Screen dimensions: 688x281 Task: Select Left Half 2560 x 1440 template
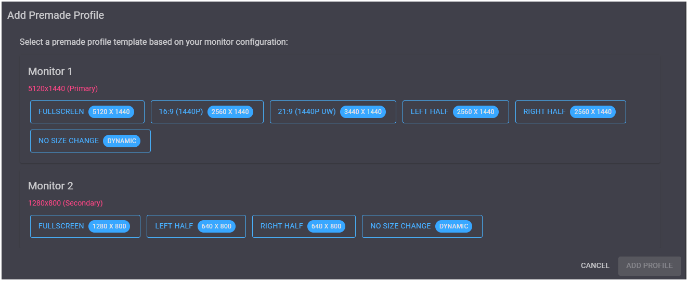coord(456,112)
